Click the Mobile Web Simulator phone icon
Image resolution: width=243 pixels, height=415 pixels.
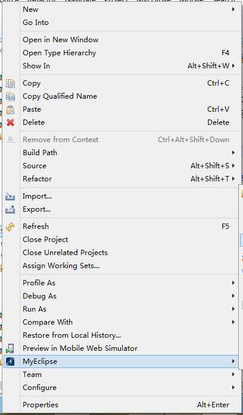point(10,348)
